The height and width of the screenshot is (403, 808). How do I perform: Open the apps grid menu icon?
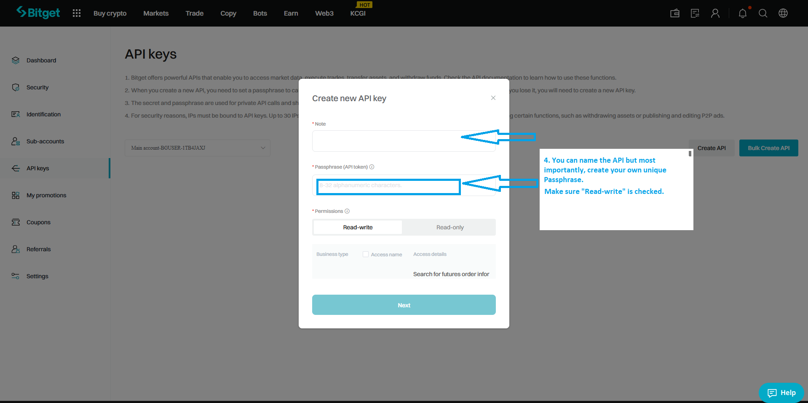77,13
